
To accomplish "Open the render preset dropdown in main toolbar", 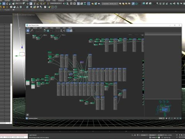I will (110, 4).
